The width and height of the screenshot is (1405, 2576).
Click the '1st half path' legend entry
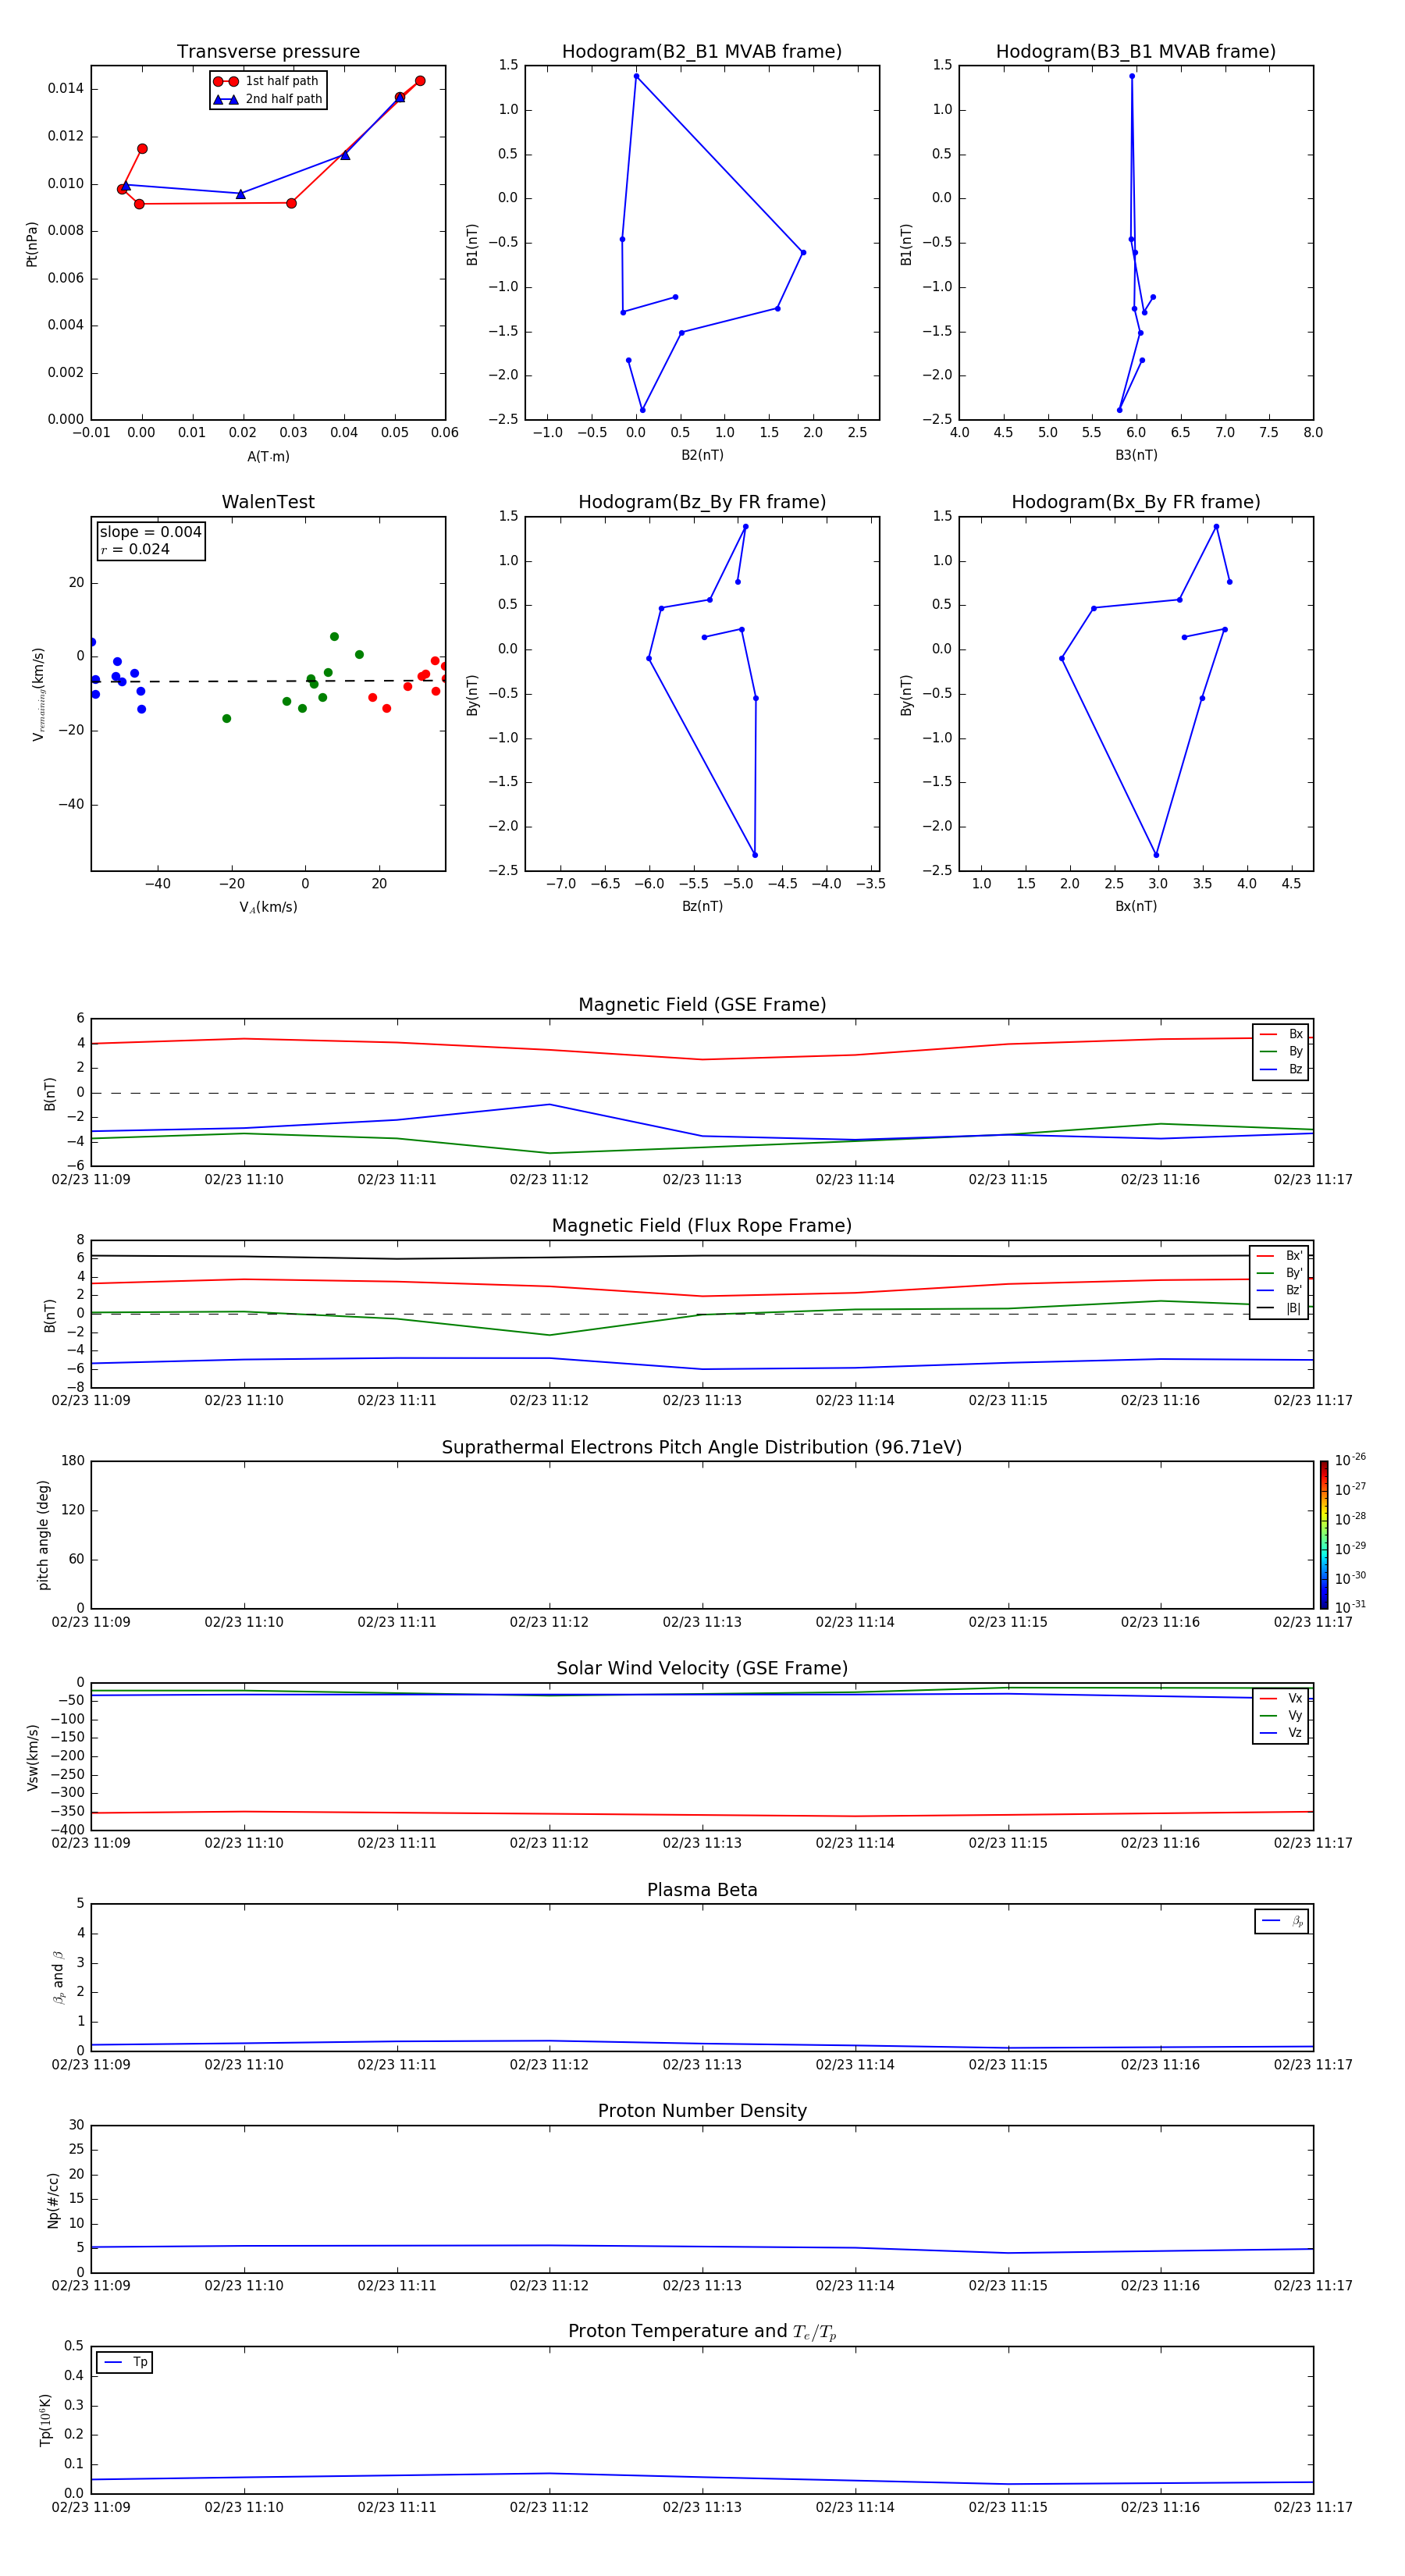tap(267, 81)
